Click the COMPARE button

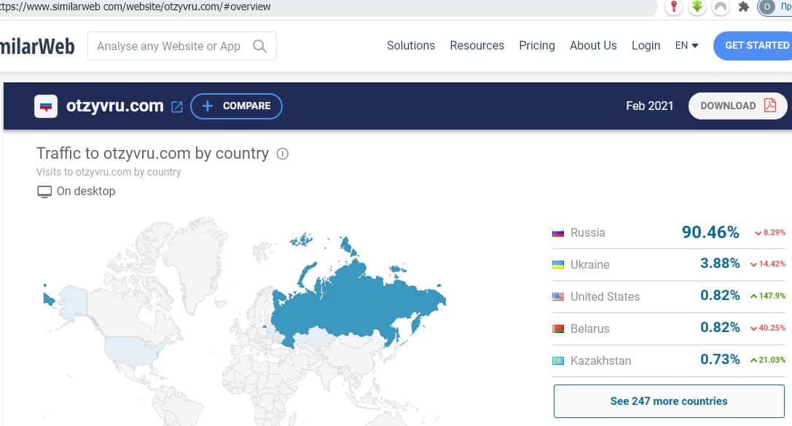(x=236, y=106)
